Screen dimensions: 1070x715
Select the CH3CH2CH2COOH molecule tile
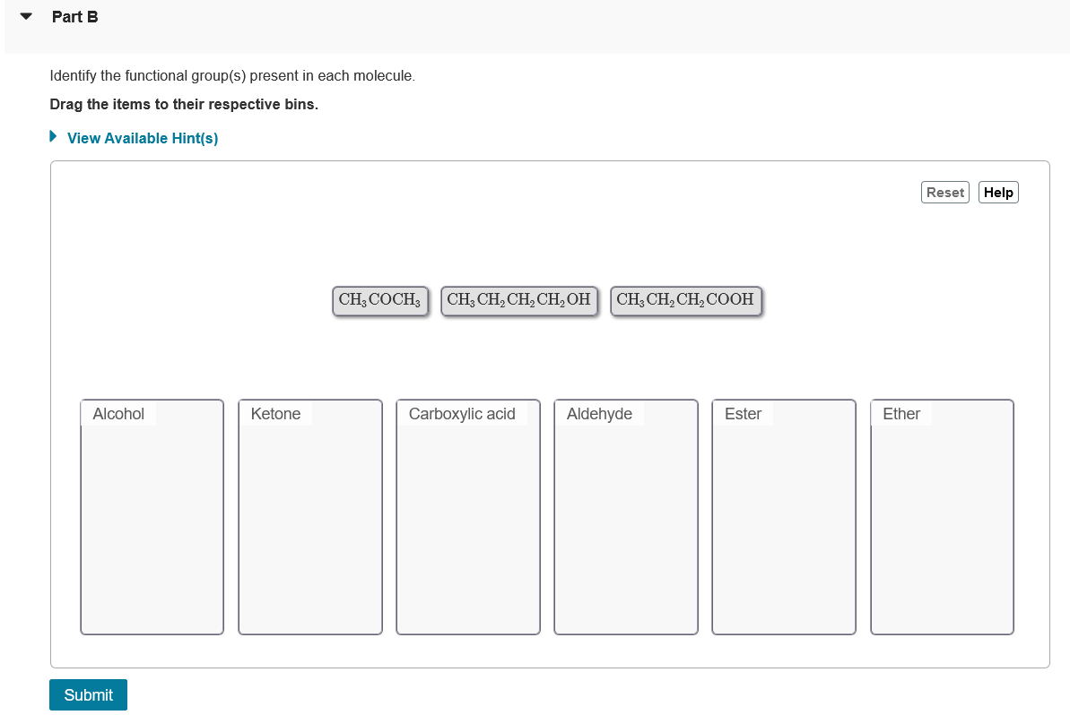tap(685, 300)
